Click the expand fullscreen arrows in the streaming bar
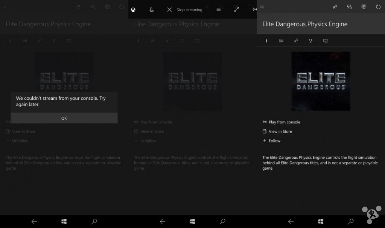This screenshot has width=385, height=228. click(236, 9)
